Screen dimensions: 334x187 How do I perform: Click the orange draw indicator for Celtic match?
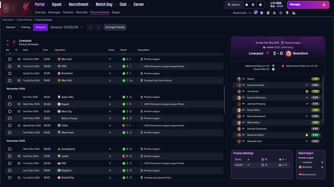click(x=124, y=125)
